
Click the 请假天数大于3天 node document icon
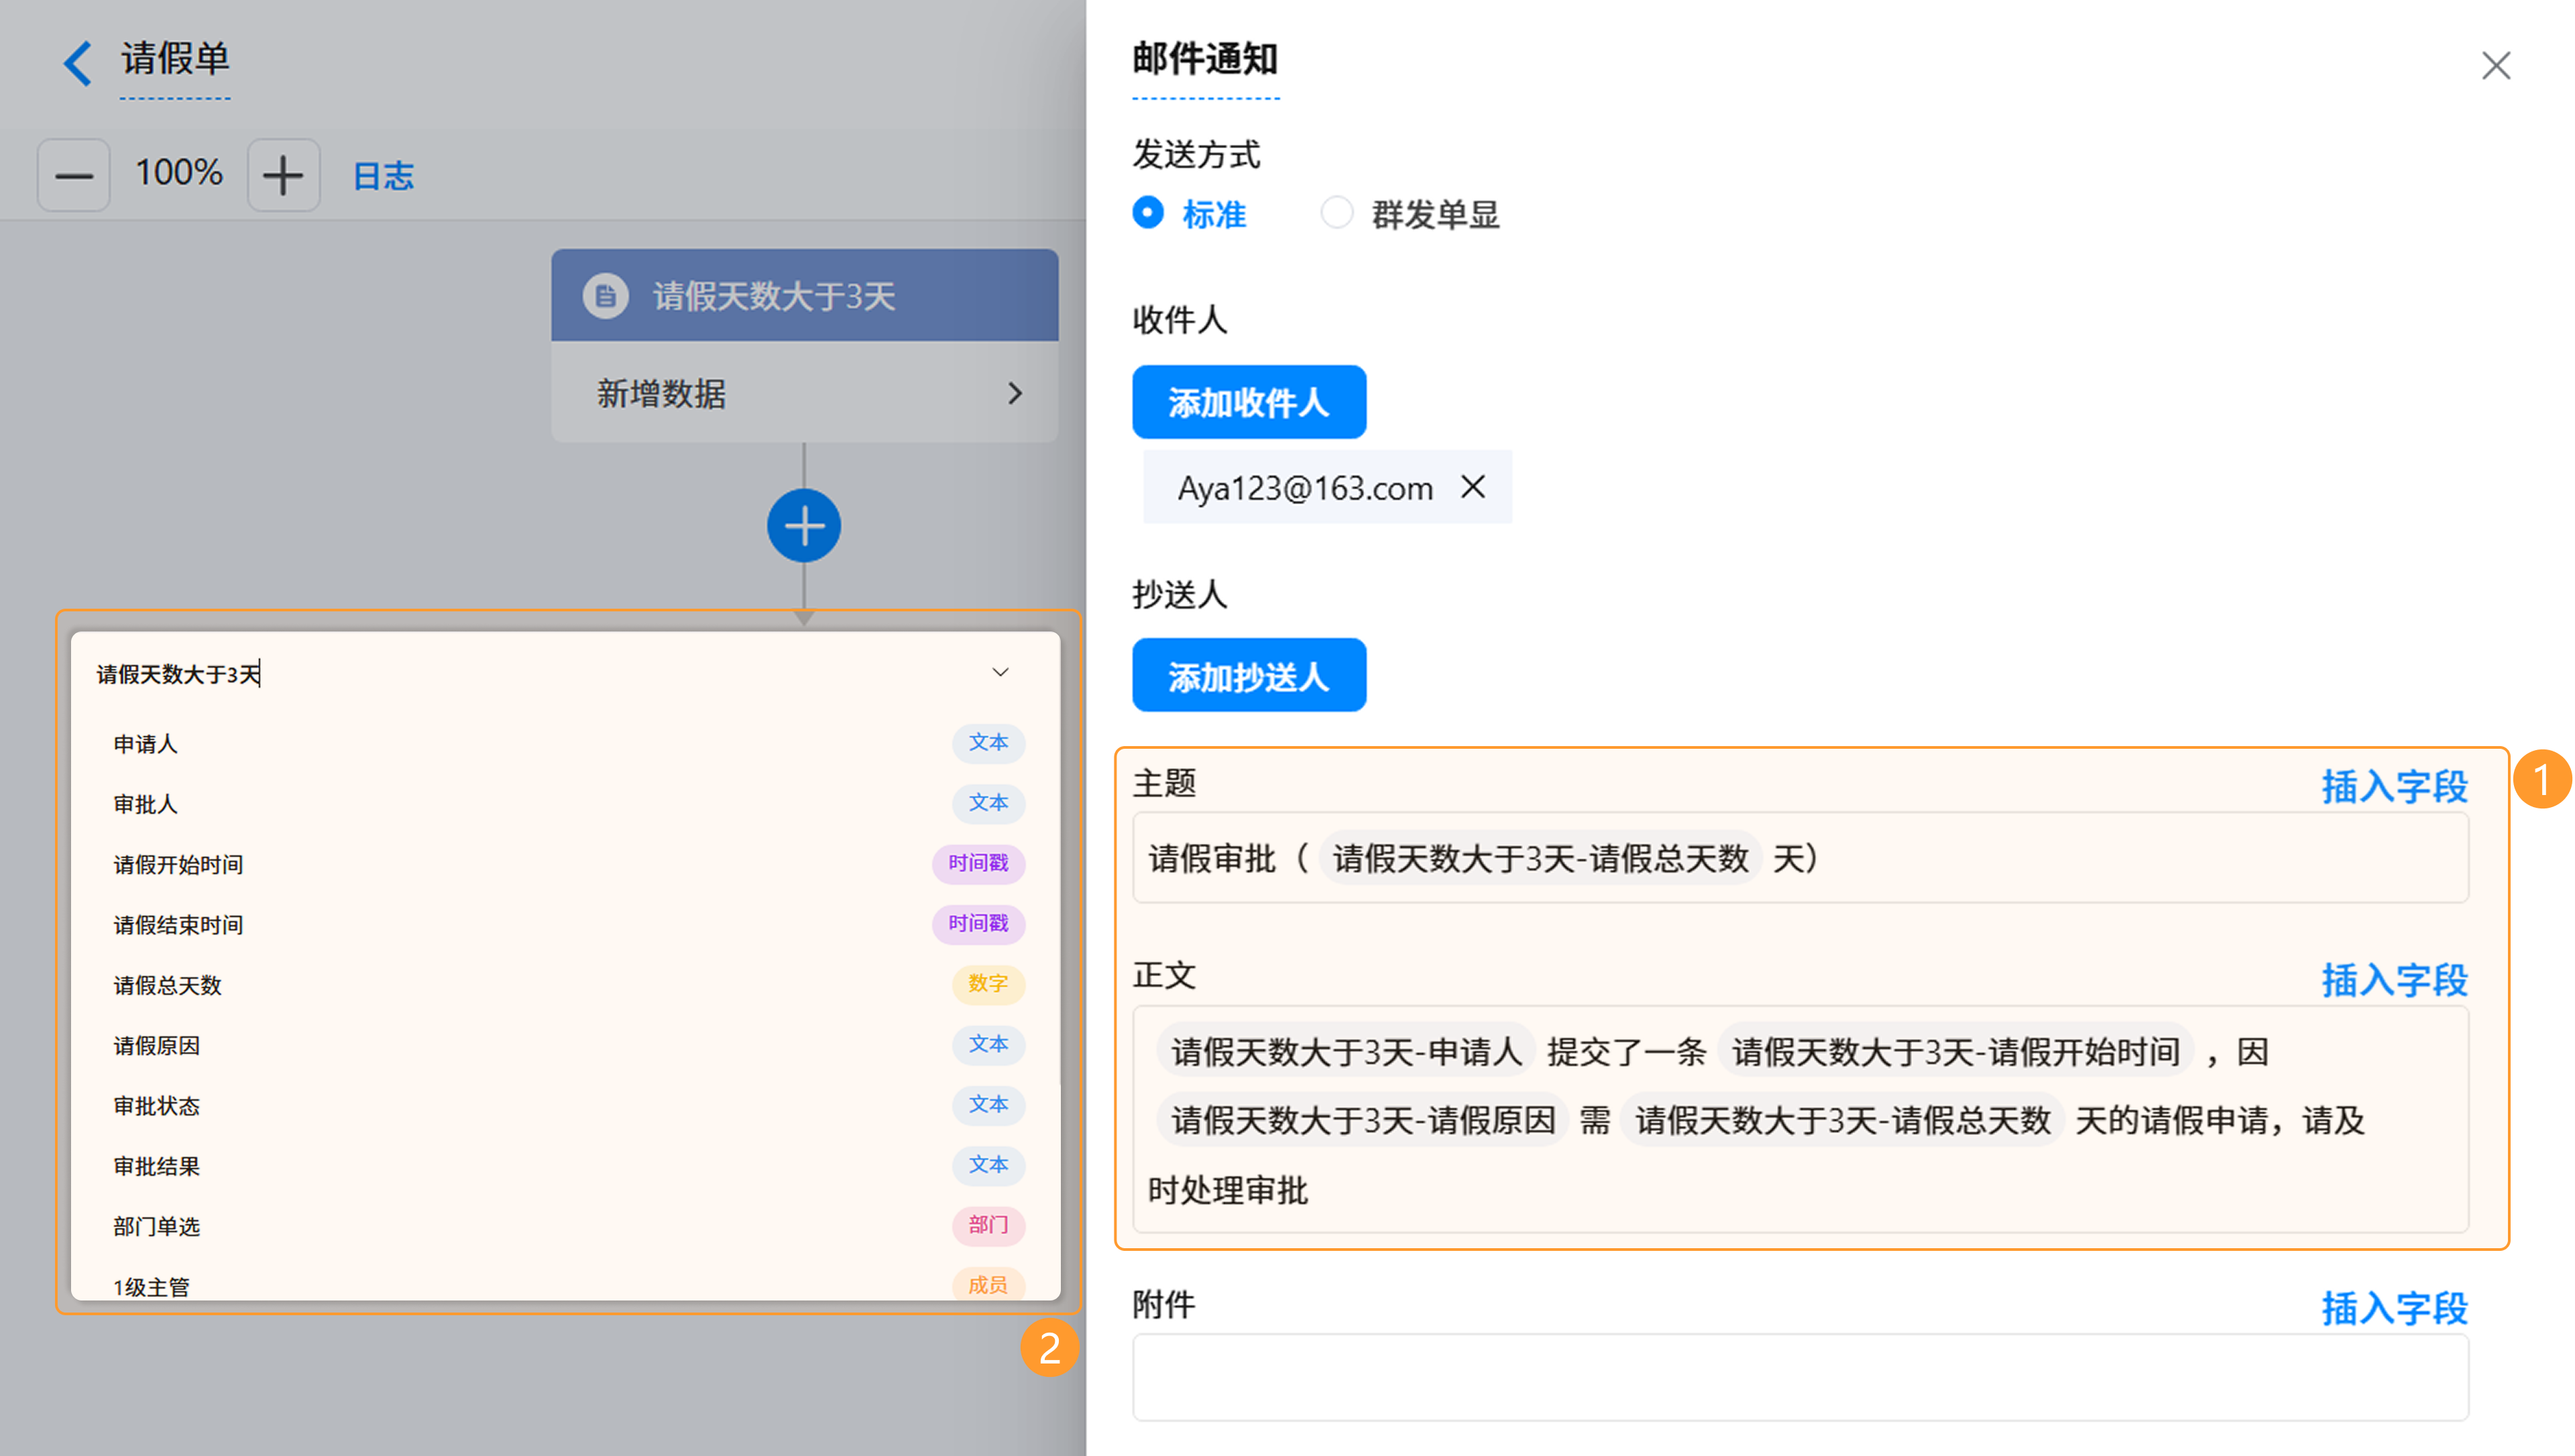pyautogui.click(x=605, y=296)
